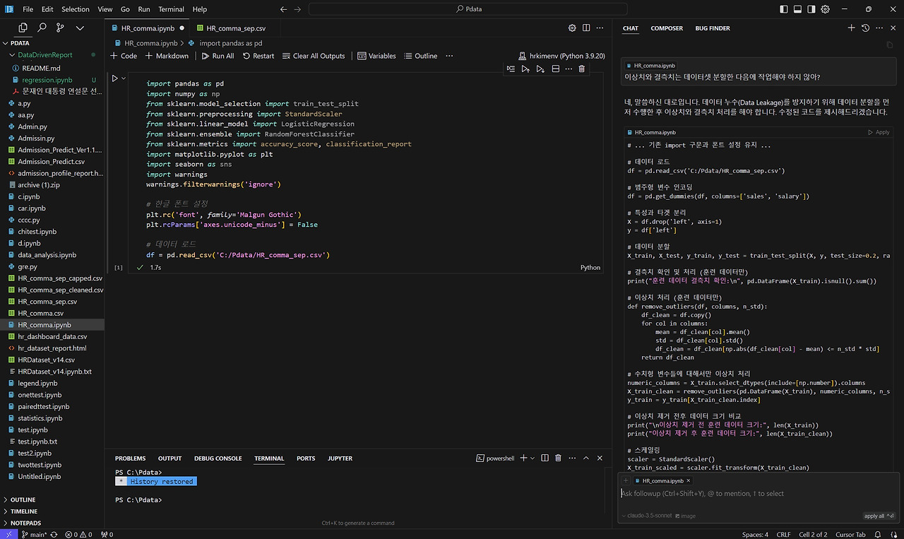Kill the powershell terminal with trash icon
Screen dimensions: 904x539
(558, 458)
